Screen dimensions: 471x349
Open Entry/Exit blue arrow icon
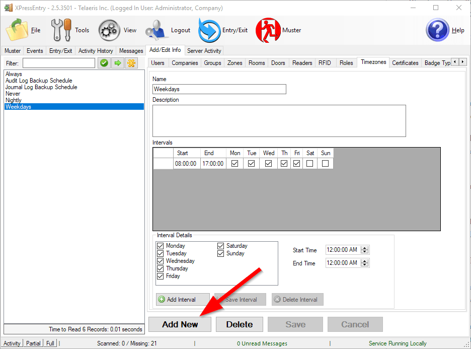[209, 30]
